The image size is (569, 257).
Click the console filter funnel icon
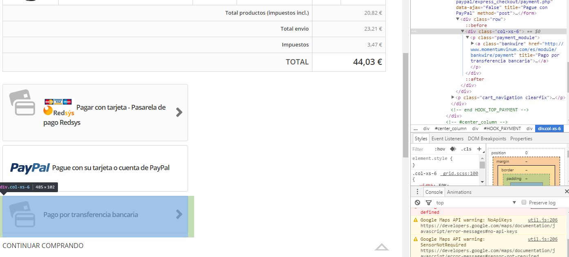click(428, 203)
